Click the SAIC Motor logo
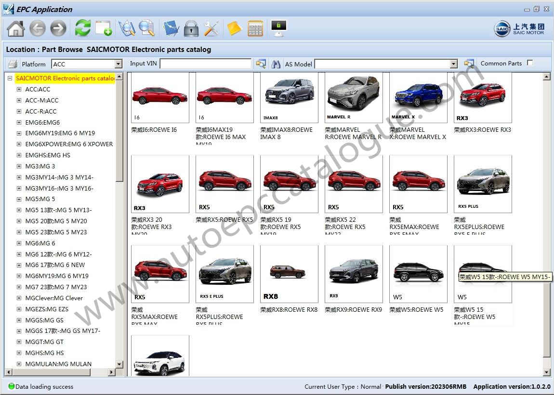554x395 pixels. click(x=519, y=29)
